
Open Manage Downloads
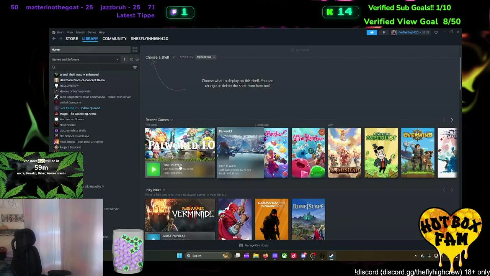(x=254, y=245)
